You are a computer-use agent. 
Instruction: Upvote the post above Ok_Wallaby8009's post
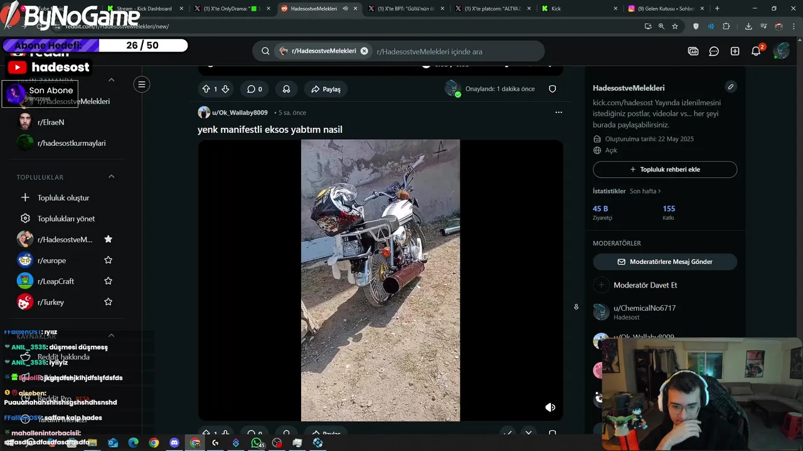pyautogui.click(x=206, y=89)
